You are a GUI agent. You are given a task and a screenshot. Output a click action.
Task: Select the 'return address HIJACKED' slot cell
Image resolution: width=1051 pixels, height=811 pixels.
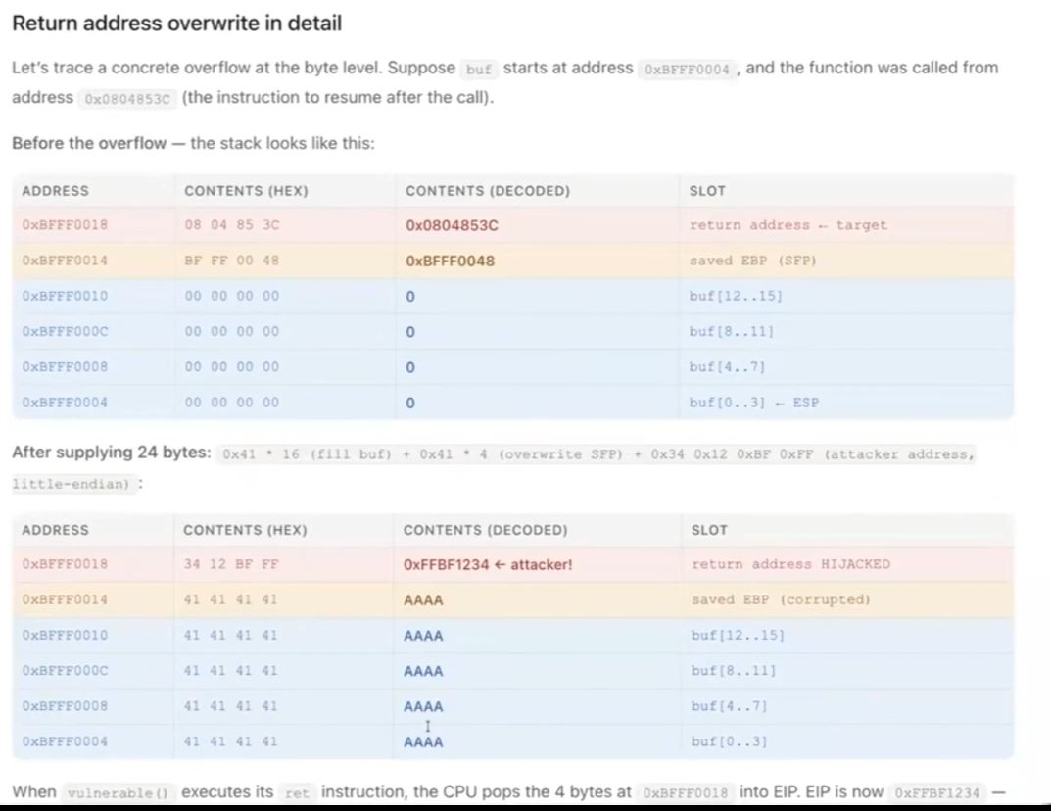tap(790, 564)
